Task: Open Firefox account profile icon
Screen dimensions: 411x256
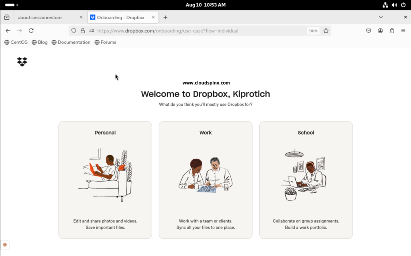Action: click(x=380, y=31)
